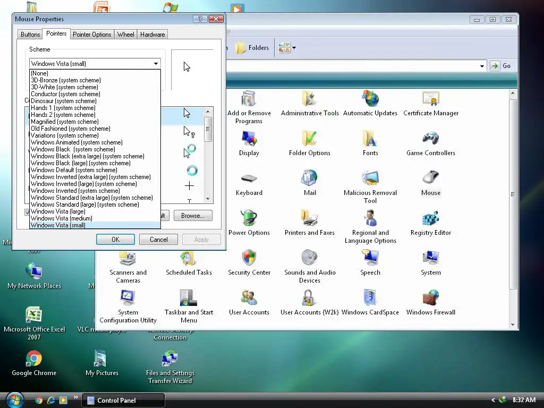Open Game Controllers icon
The height and width of the screenshot is (408, 544).
[x=431, y=143]
